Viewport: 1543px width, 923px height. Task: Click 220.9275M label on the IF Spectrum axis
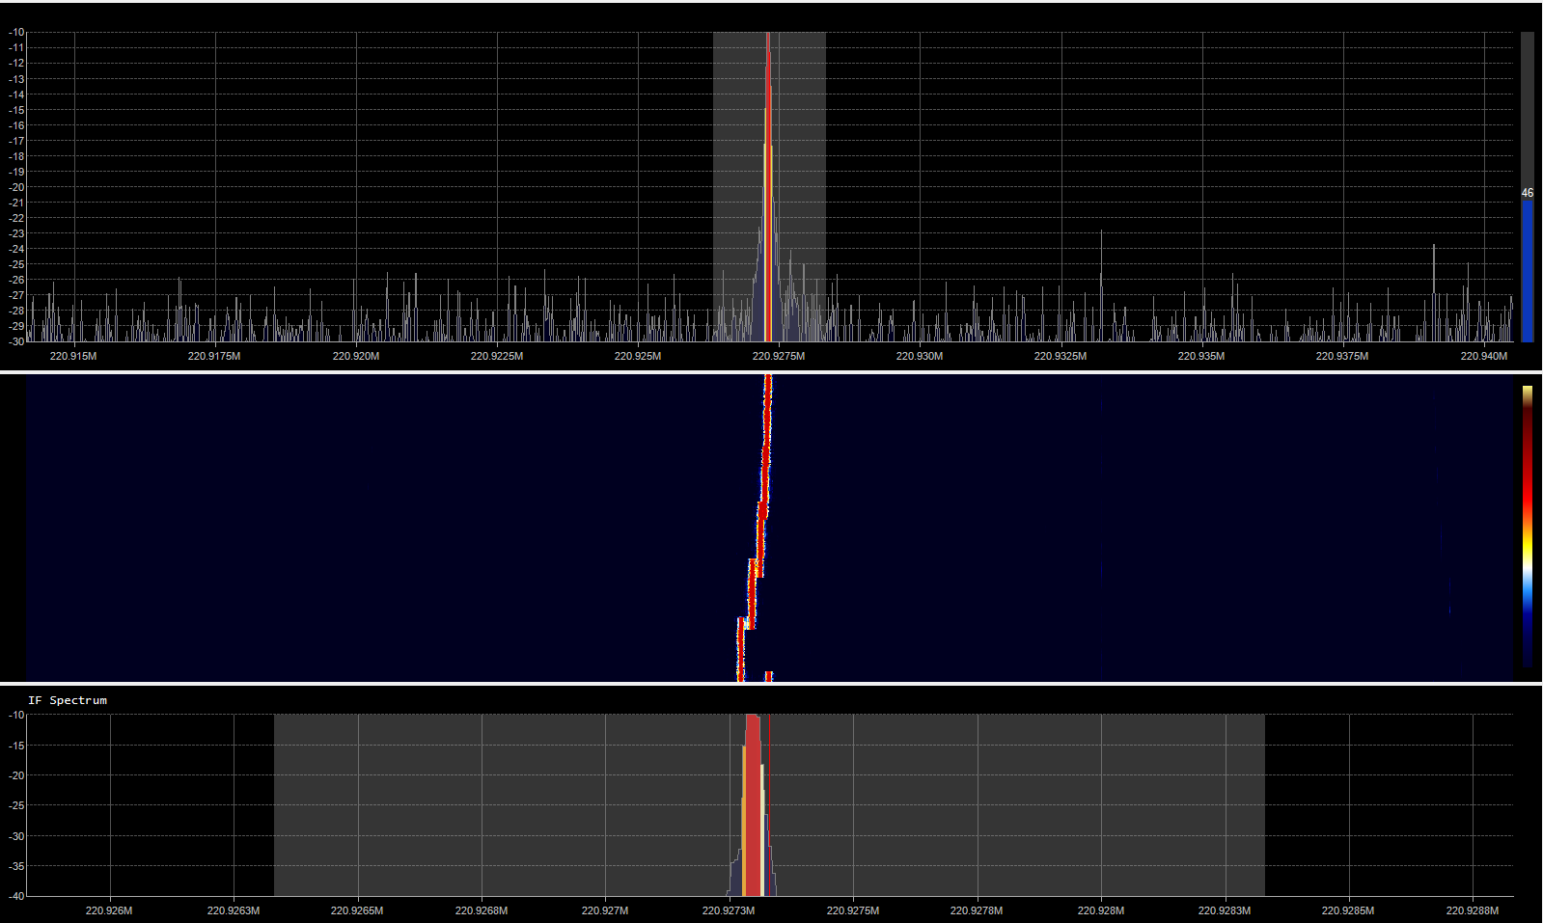pos(853,910)
